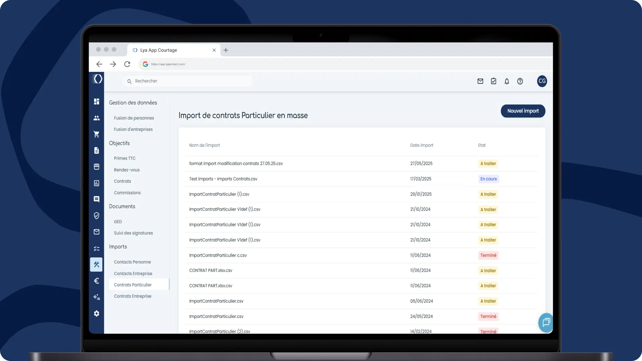Open 'Test imports - Imports Contrats.csv' row
This screenshot has height=361, width=642.
tap(361, 179)
